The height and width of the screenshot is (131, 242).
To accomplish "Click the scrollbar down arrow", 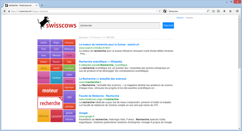I will (239, 128).
